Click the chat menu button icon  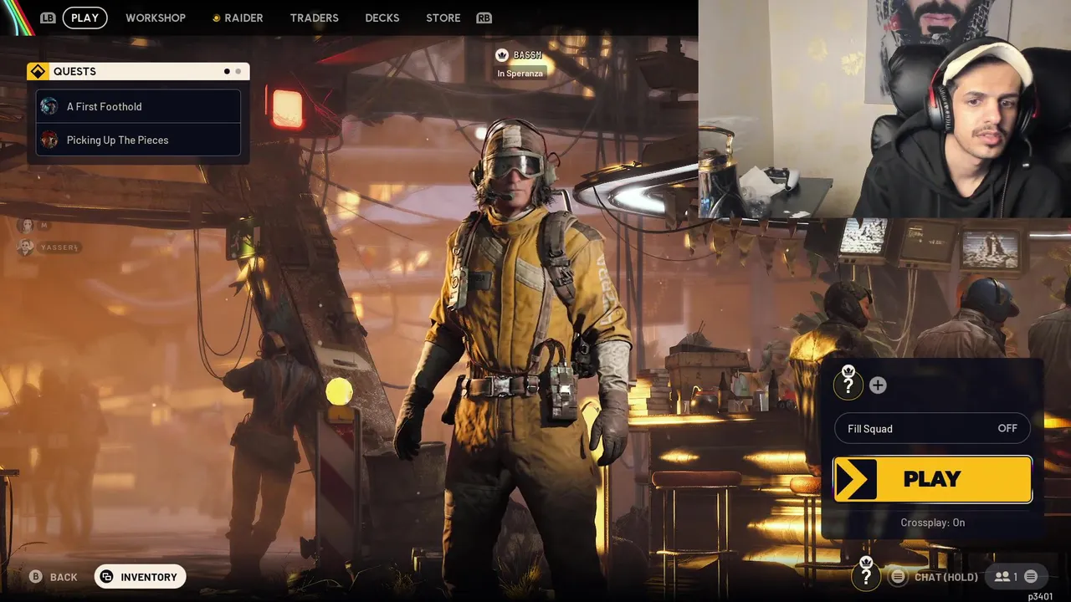click(898, 577)
